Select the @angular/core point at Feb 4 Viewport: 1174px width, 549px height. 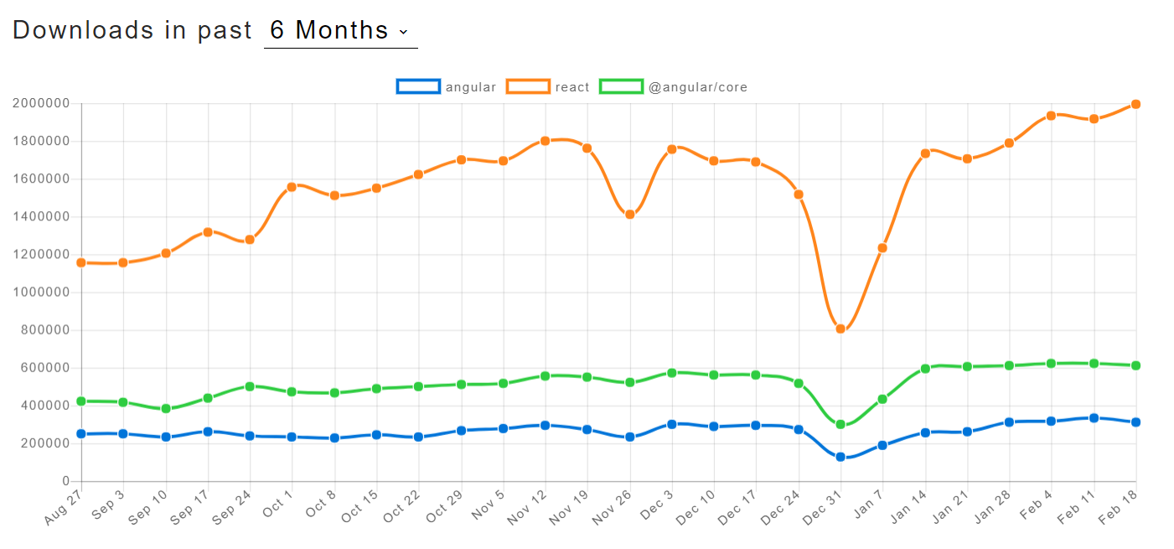(1050, 364)
